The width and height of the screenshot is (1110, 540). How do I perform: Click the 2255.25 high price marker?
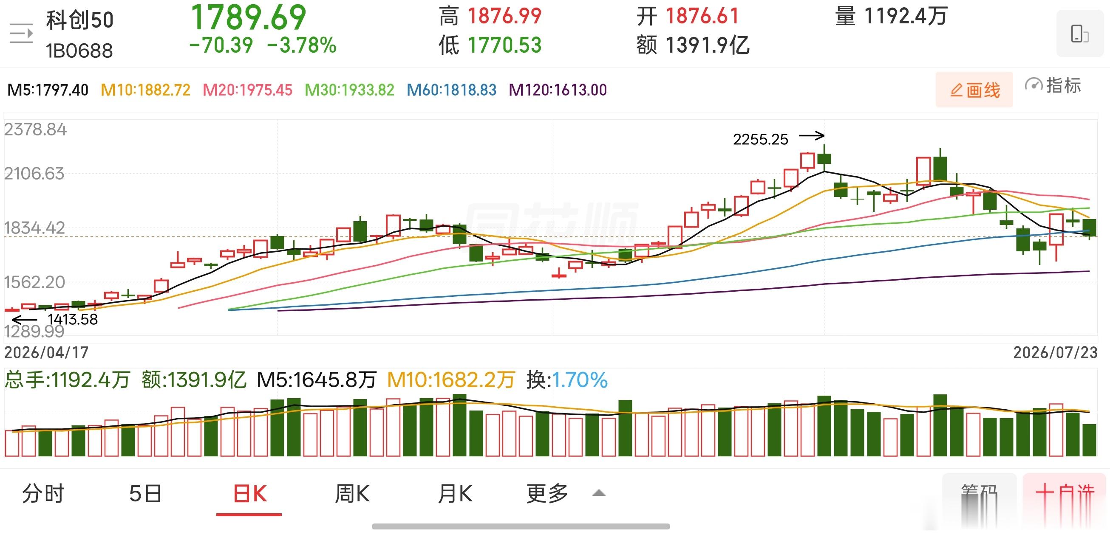pos(761,139)
